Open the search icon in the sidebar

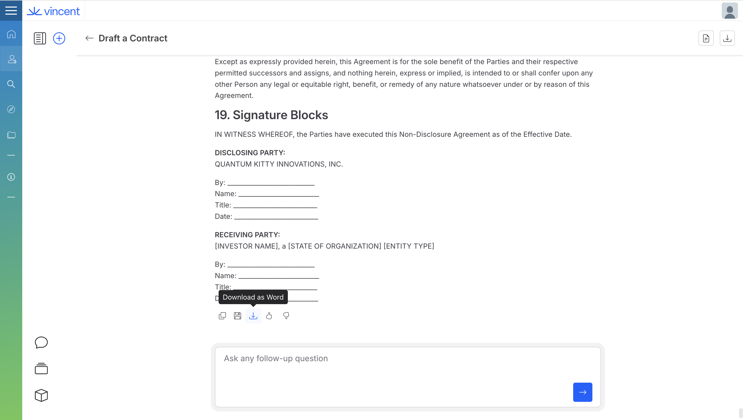pos(11,84)
